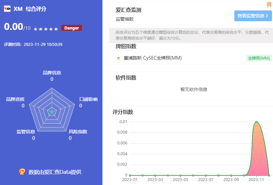The height and width of the screenshot is (185, 273).
Task: Click the pink filled peak area of chart
Action: tap(259, 153)
